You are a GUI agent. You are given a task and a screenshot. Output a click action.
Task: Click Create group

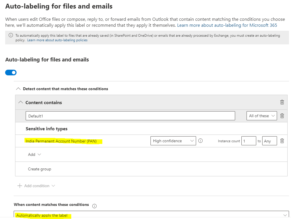coord(40,169)
